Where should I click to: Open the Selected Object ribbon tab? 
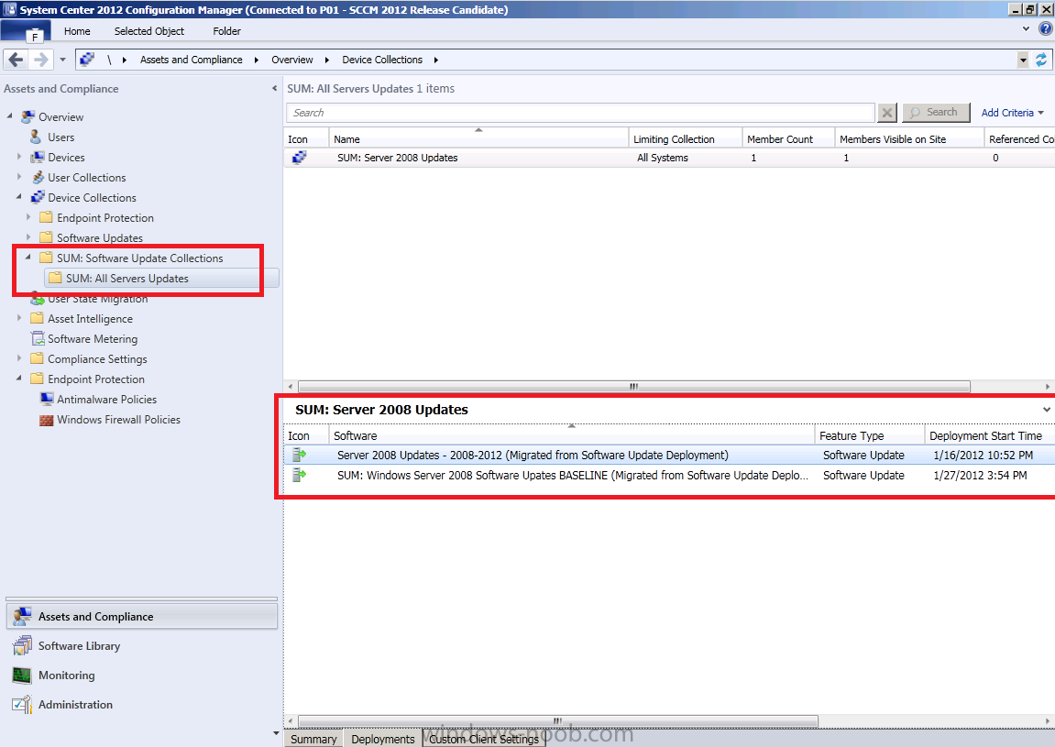click(149, 31)
